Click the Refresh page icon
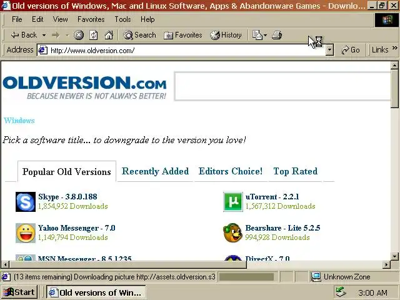Viewport: 400px width, 300px height. 94,35
